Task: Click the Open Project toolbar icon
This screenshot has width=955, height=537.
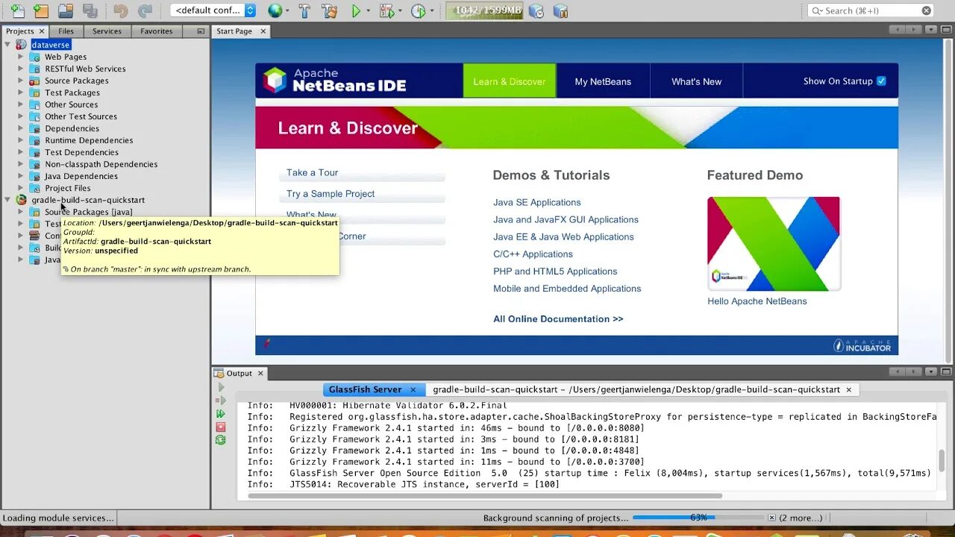Action: coord(66,10)
